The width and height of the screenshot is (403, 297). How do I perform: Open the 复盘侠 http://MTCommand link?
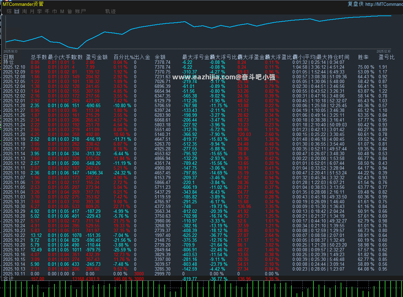pyautogui.click(x=375, y=4)
